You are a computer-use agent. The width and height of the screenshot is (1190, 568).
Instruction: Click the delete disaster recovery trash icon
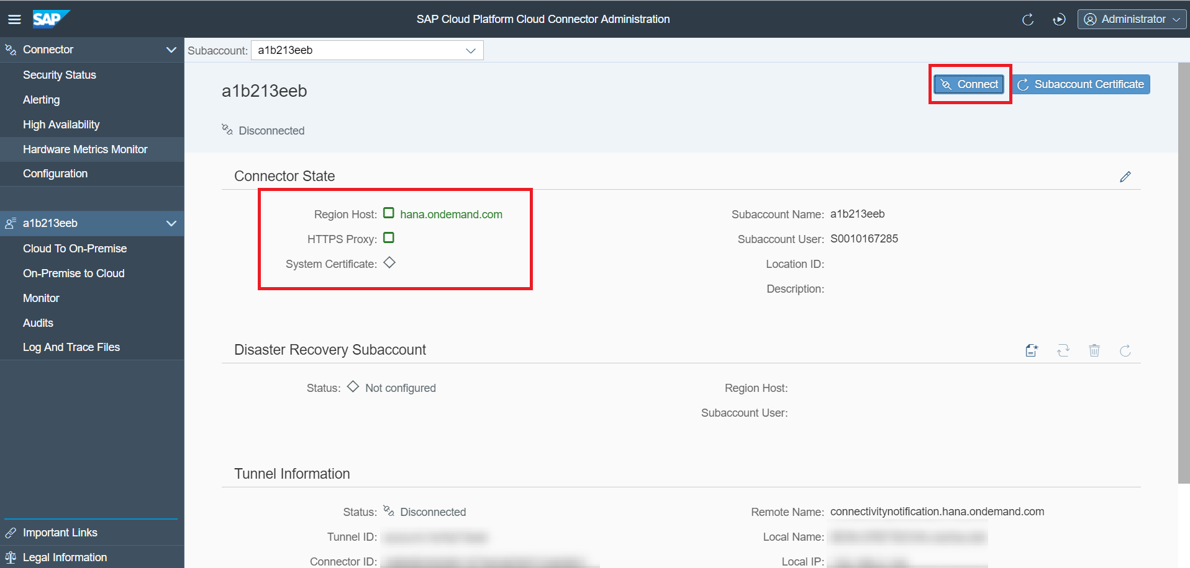[x=1094, y=350]
